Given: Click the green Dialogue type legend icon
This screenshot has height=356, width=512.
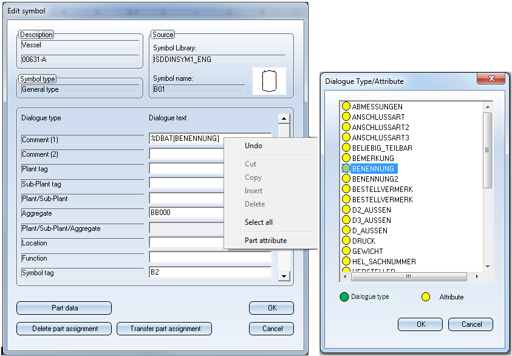Looking at the screenshot, I should [x=345, y=297].
